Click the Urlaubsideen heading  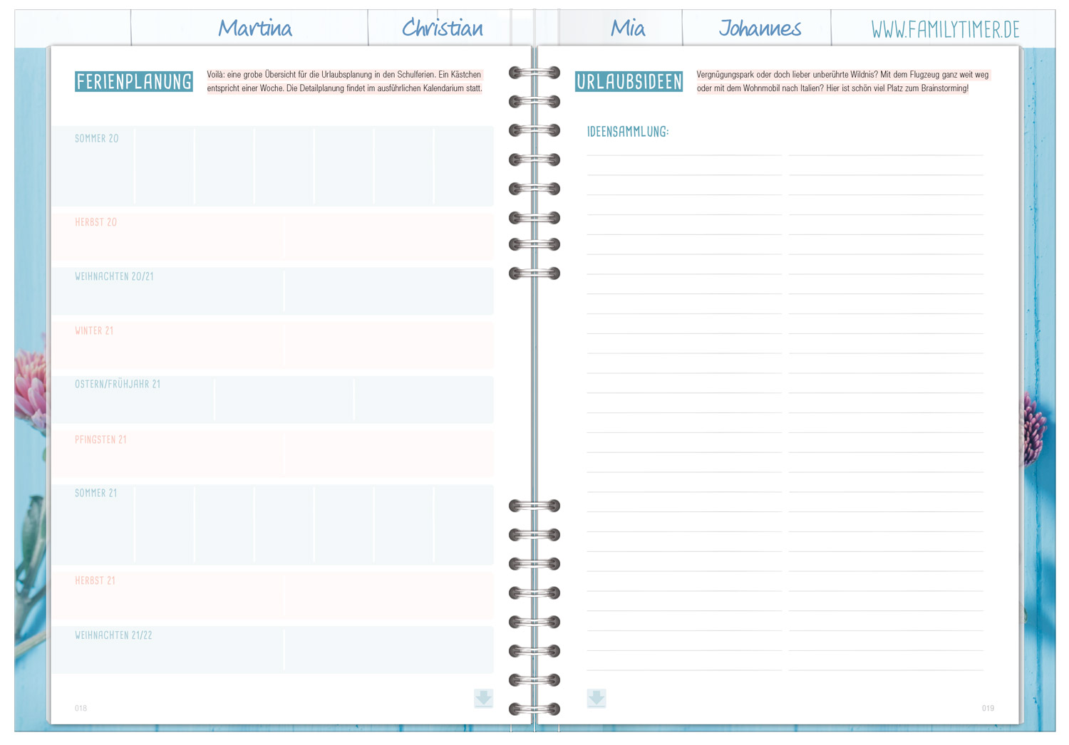click(629, 82)
